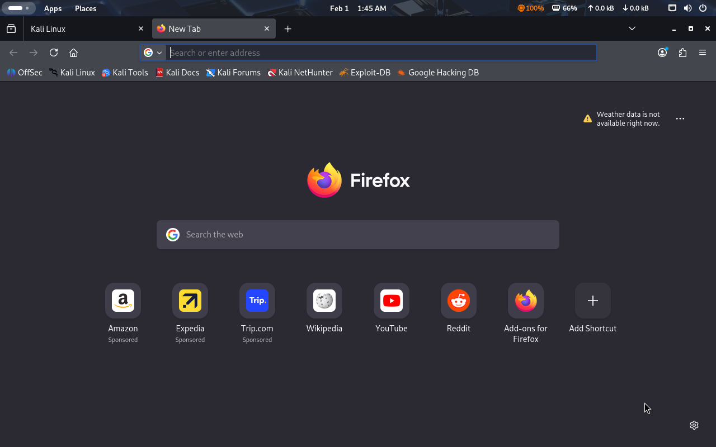Open new tab page settings gear

(694, 425)
